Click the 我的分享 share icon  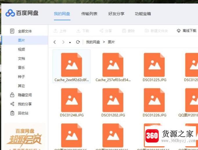12,104
